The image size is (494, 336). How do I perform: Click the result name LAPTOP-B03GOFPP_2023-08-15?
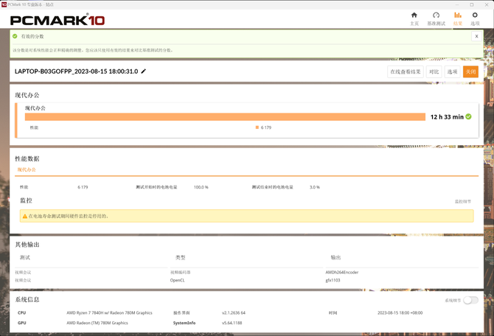76,71
